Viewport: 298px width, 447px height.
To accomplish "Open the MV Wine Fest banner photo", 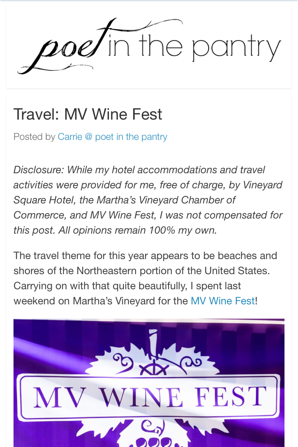I will tap(149, 383).
